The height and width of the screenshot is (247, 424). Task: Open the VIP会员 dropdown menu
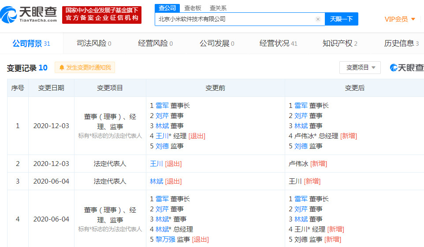pos(400,19)
